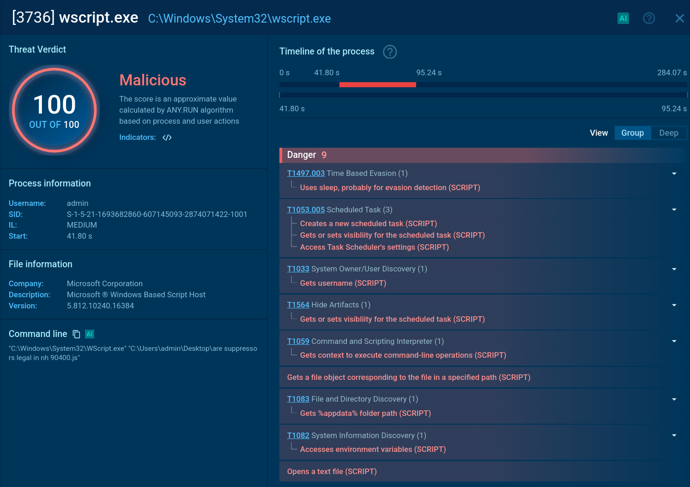Click the command line string text

point(133,353)
